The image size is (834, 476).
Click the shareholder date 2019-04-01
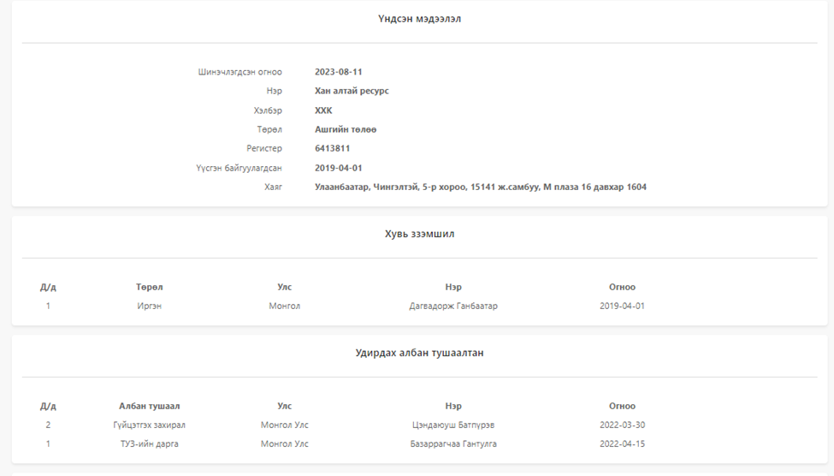(x=622, y=306)
